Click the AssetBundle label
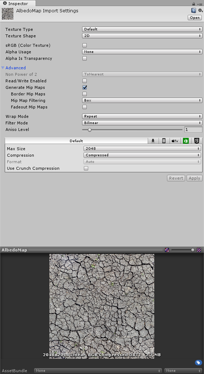Image resolution: width=204 pixels, height=374 pixels. 15,371
